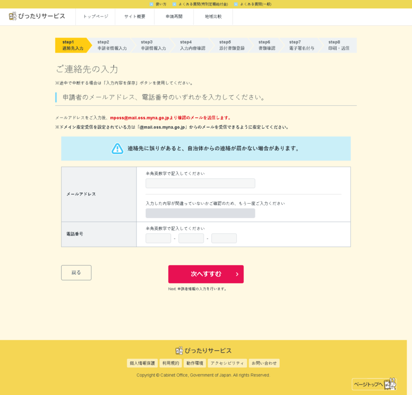The width and height of the screenshot is (412, 395).
Task: Focus the middle 電話番号 input box
Action: (x=191, y=238)
